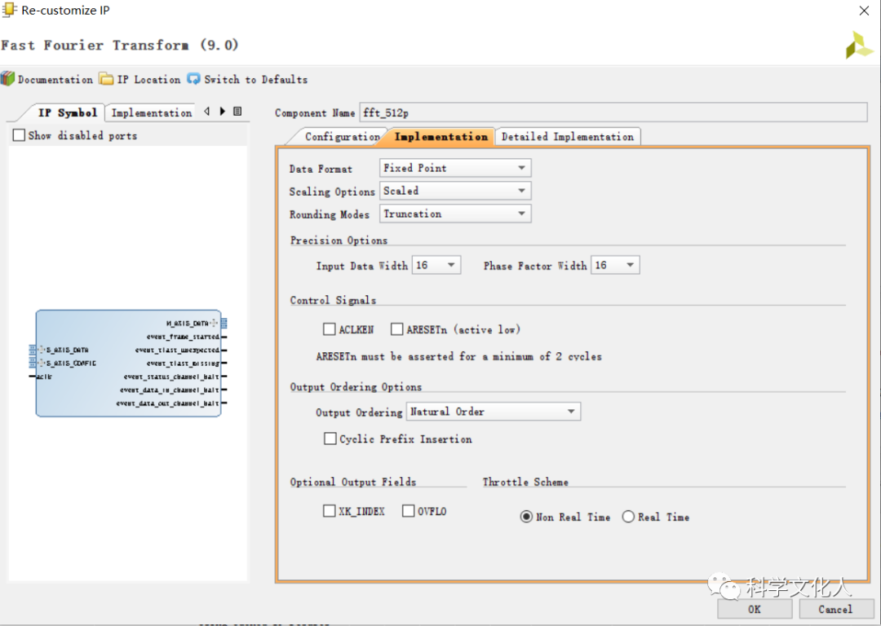The height and width of the screenshot is (626, 881).
Task: Open the Data Format dropdown
Action: tap(455, 168)
